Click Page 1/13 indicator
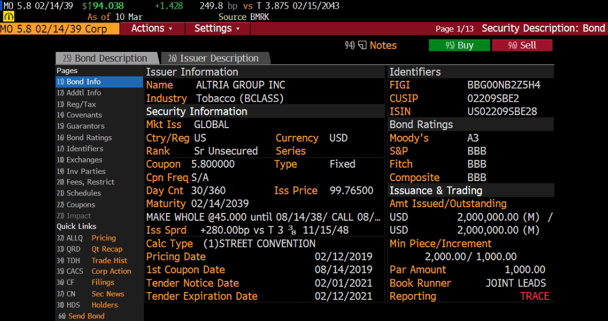Viewport: 608px width, 321px height. (x=454, y=29)
